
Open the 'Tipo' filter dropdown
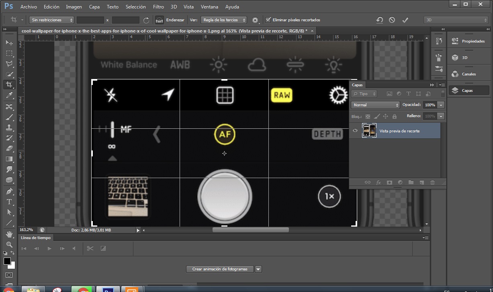pyautogui.click(x=364, y=94)
